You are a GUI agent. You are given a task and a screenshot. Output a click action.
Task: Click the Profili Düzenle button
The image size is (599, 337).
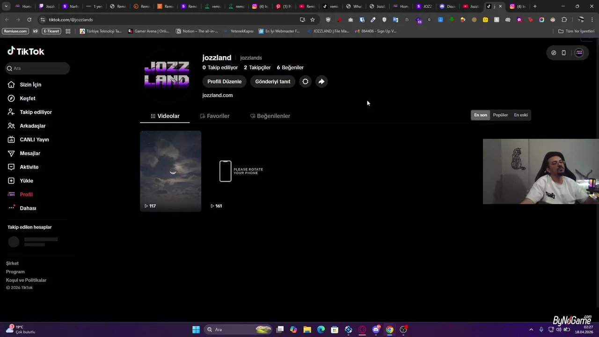pyautogui.click(x=224, y=81)
